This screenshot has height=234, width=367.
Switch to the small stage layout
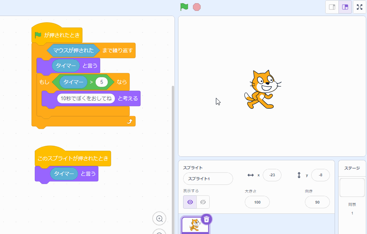332,7
